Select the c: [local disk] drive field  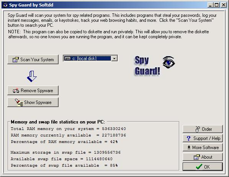[90, 58]
